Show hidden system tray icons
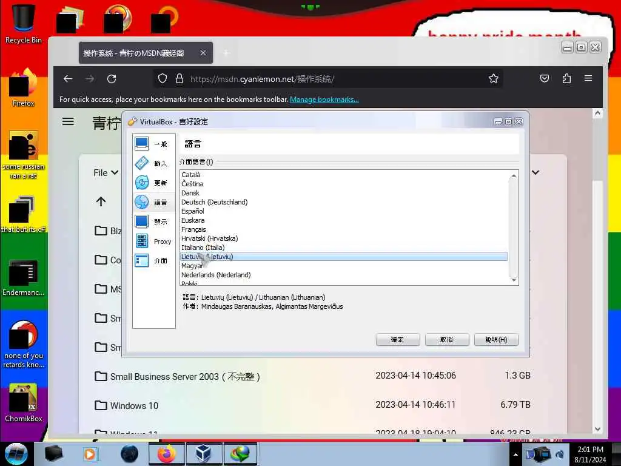 [515, 454]
